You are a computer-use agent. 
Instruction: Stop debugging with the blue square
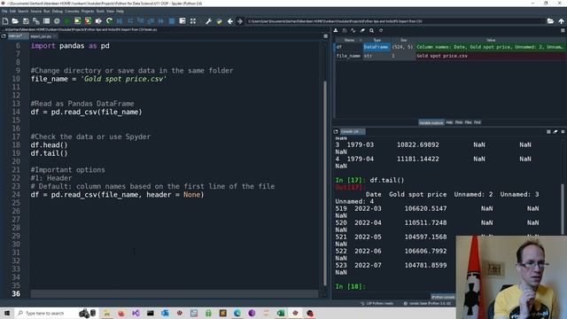pyautogui.click(x=172, y=21)
